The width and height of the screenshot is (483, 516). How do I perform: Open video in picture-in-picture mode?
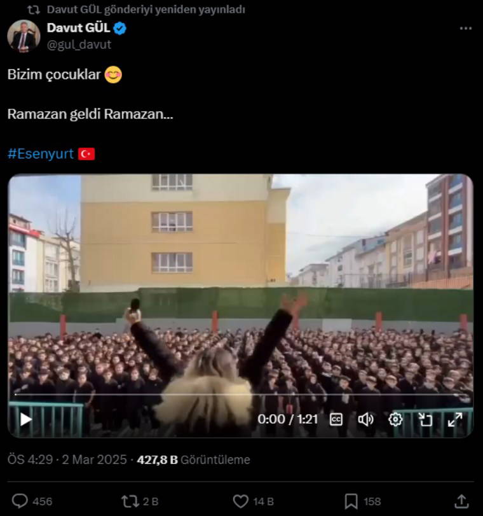[x=425, y=419]
